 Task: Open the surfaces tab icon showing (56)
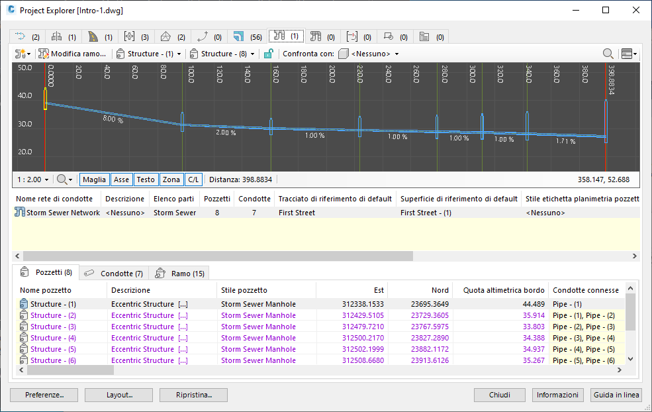click(x=238, y=36)
